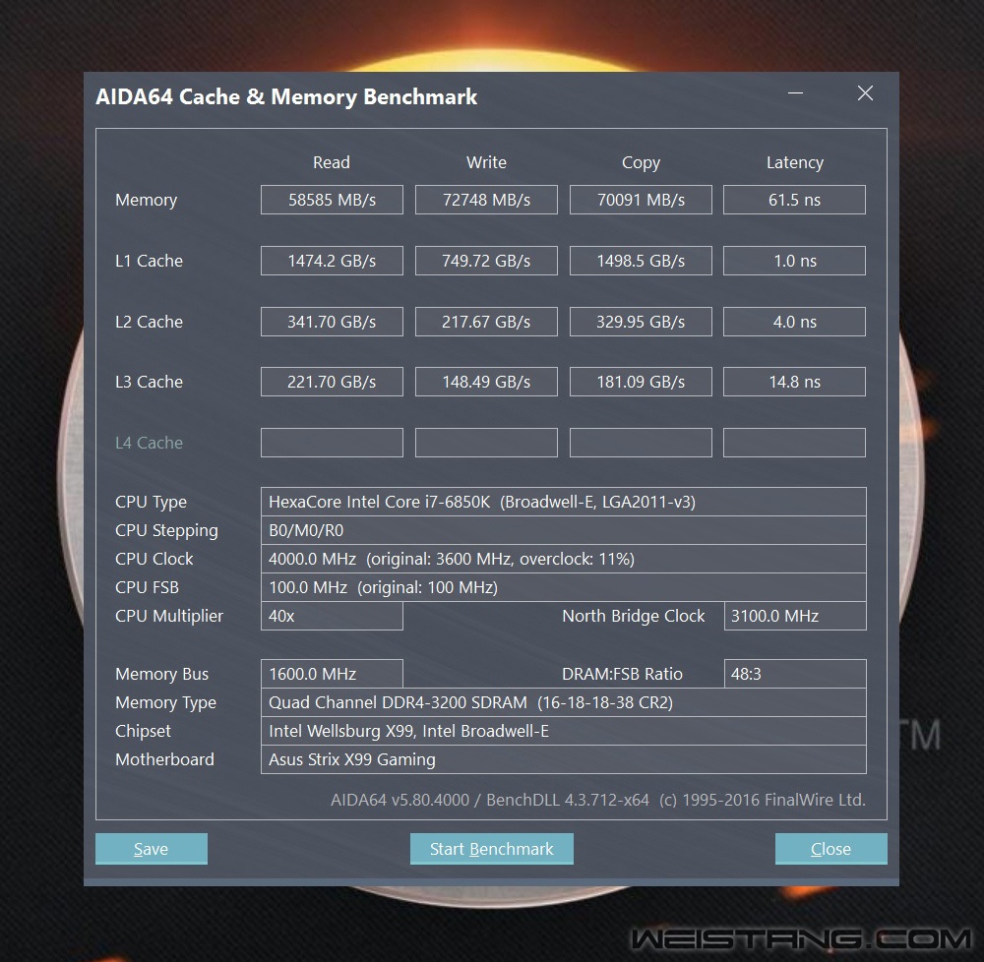Click the CPU Multiplier label
This screenshot has height=962, width=984.
(x=169, y=616)
